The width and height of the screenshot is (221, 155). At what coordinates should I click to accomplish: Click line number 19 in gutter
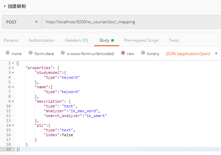point(8,149)
